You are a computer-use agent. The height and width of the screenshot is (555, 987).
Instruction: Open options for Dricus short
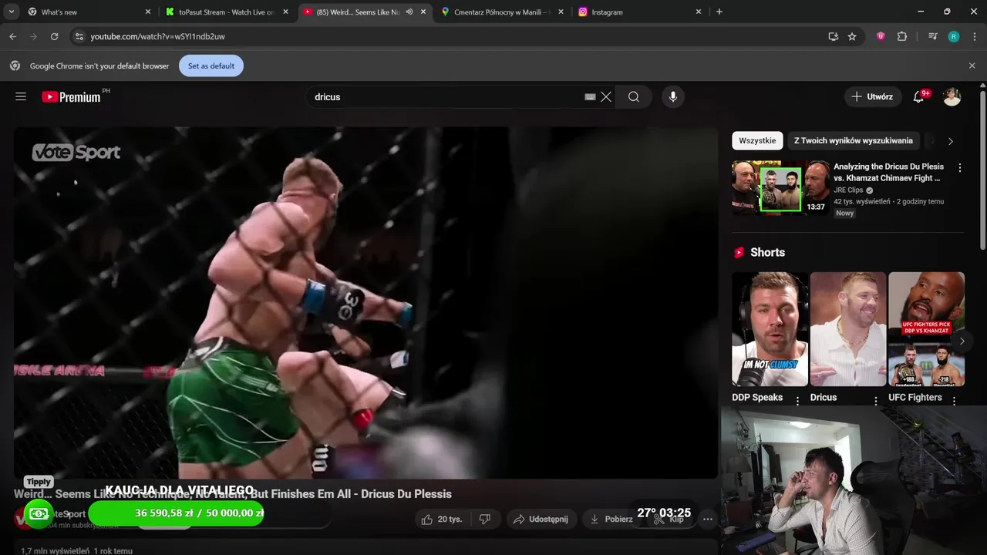(876, 401)
